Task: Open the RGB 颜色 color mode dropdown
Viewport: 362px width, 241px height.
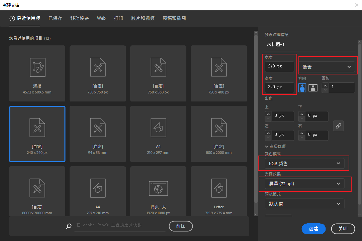Action: [x=304, y=163]
